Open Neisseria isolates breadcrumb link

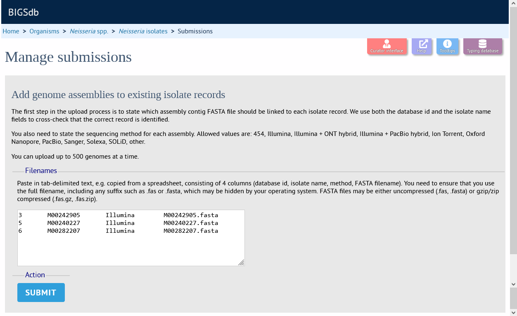[x=143, y=31]
